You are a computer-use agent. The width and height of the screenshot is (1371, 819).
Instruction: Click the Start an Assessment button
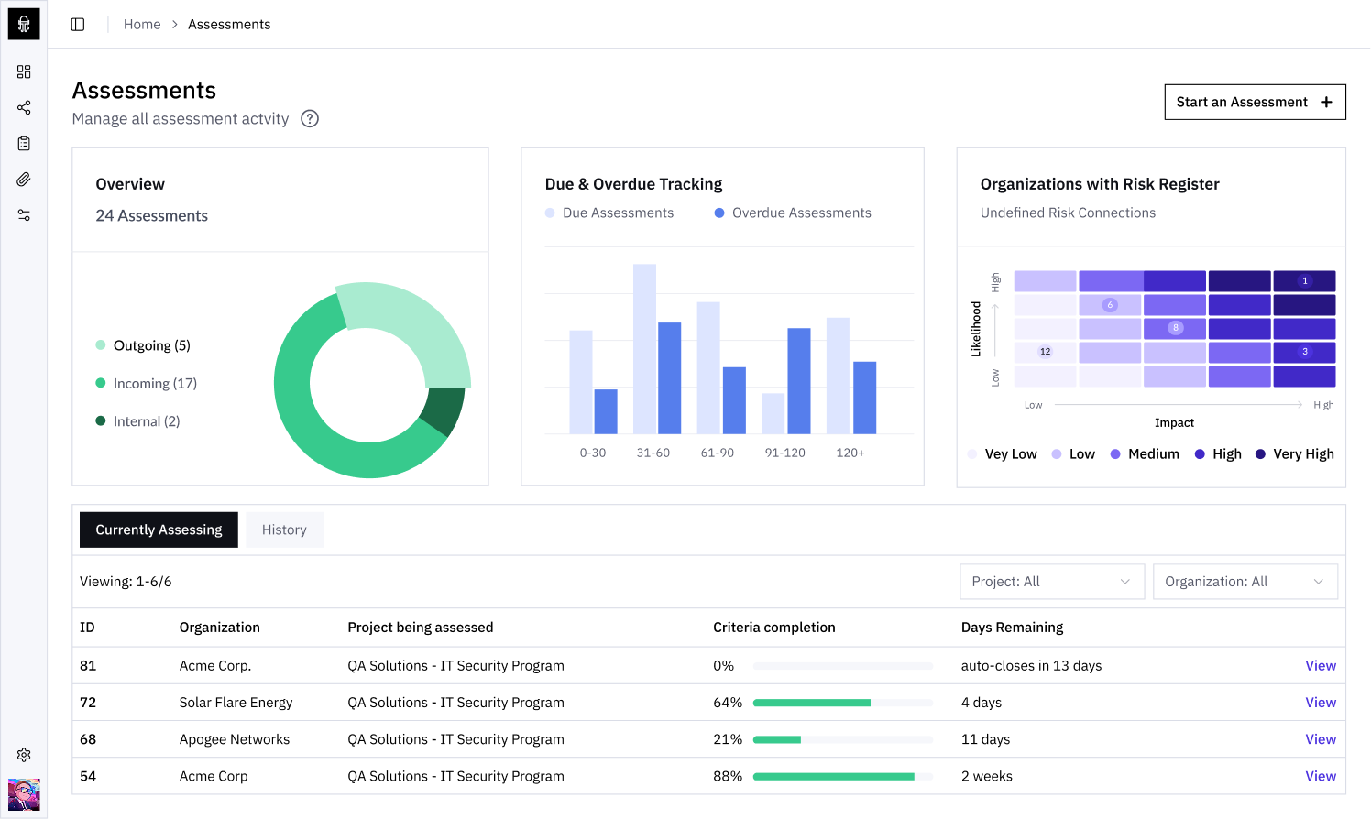tap(1254, 102)
